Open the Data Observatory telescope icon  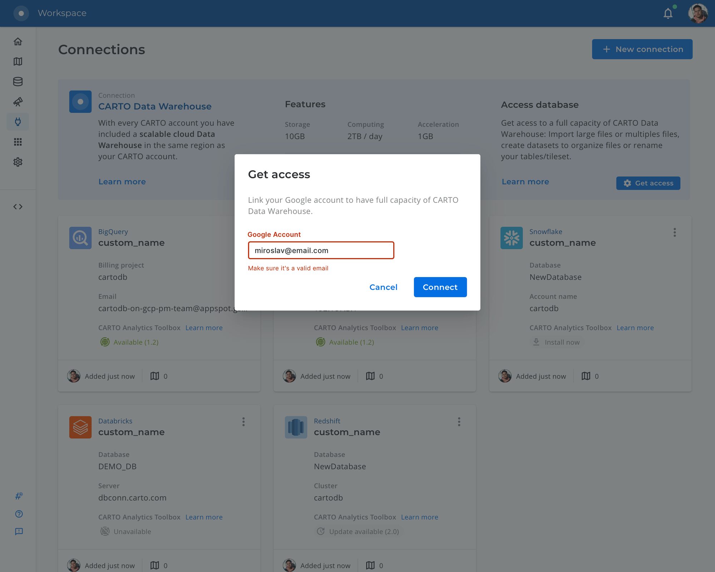[18, 102]
